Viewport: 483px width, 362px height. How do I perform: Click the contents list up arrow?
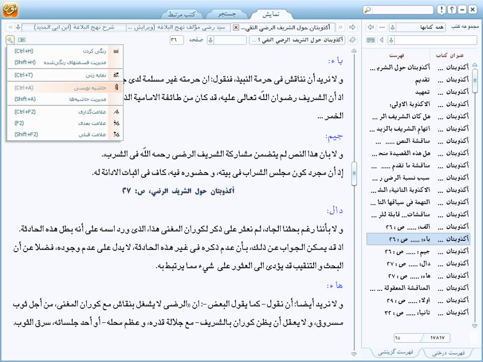point(474,65)
